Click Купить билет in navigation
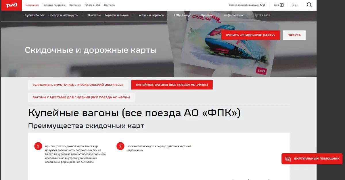 coord(34,15)
